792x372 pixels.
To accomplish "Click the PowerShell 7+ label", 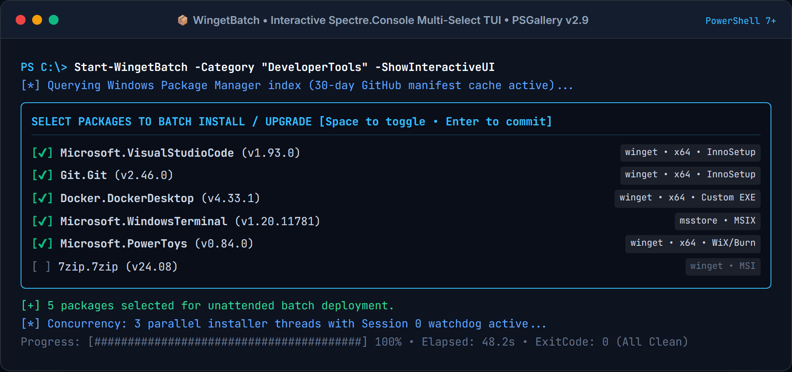I will click(741, 21).
